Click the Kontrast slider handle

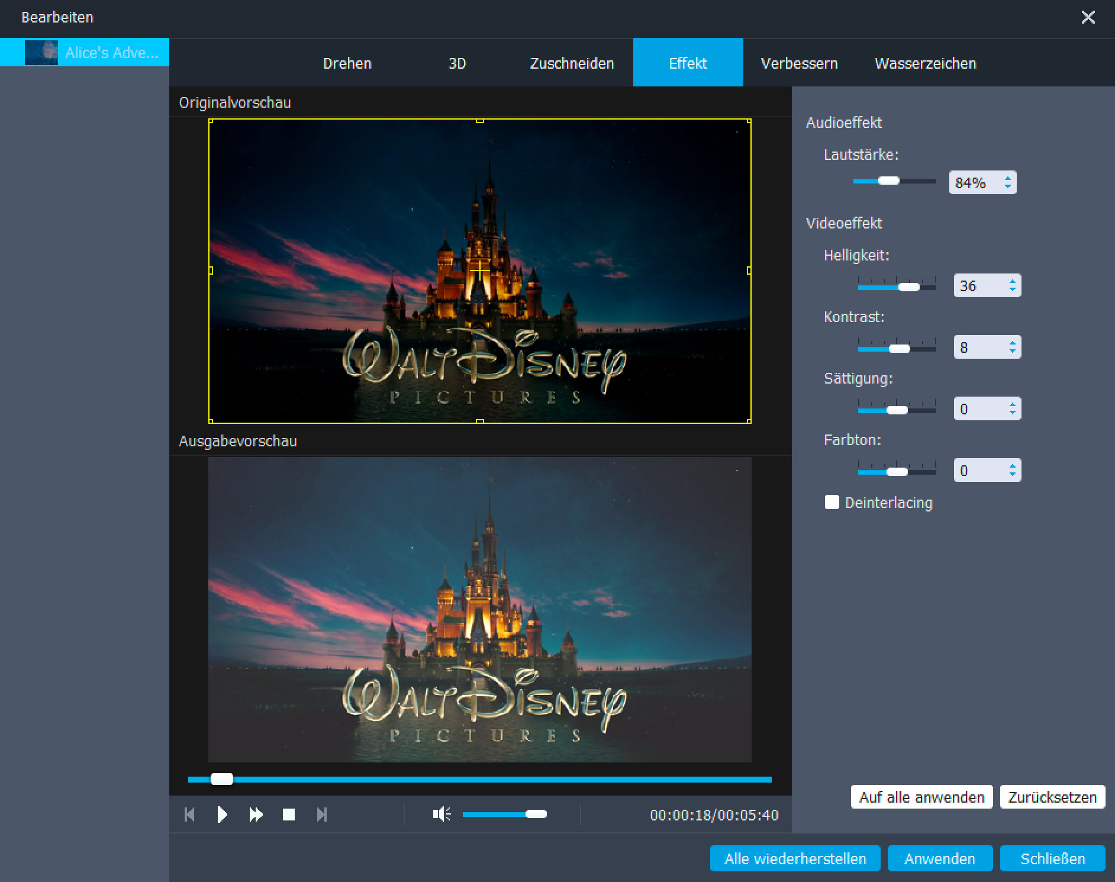coord(900,349)
